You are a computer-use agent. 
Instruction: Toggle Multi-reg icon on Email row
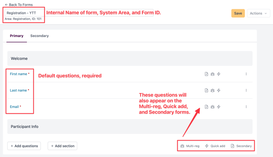(x=213, y=107)
